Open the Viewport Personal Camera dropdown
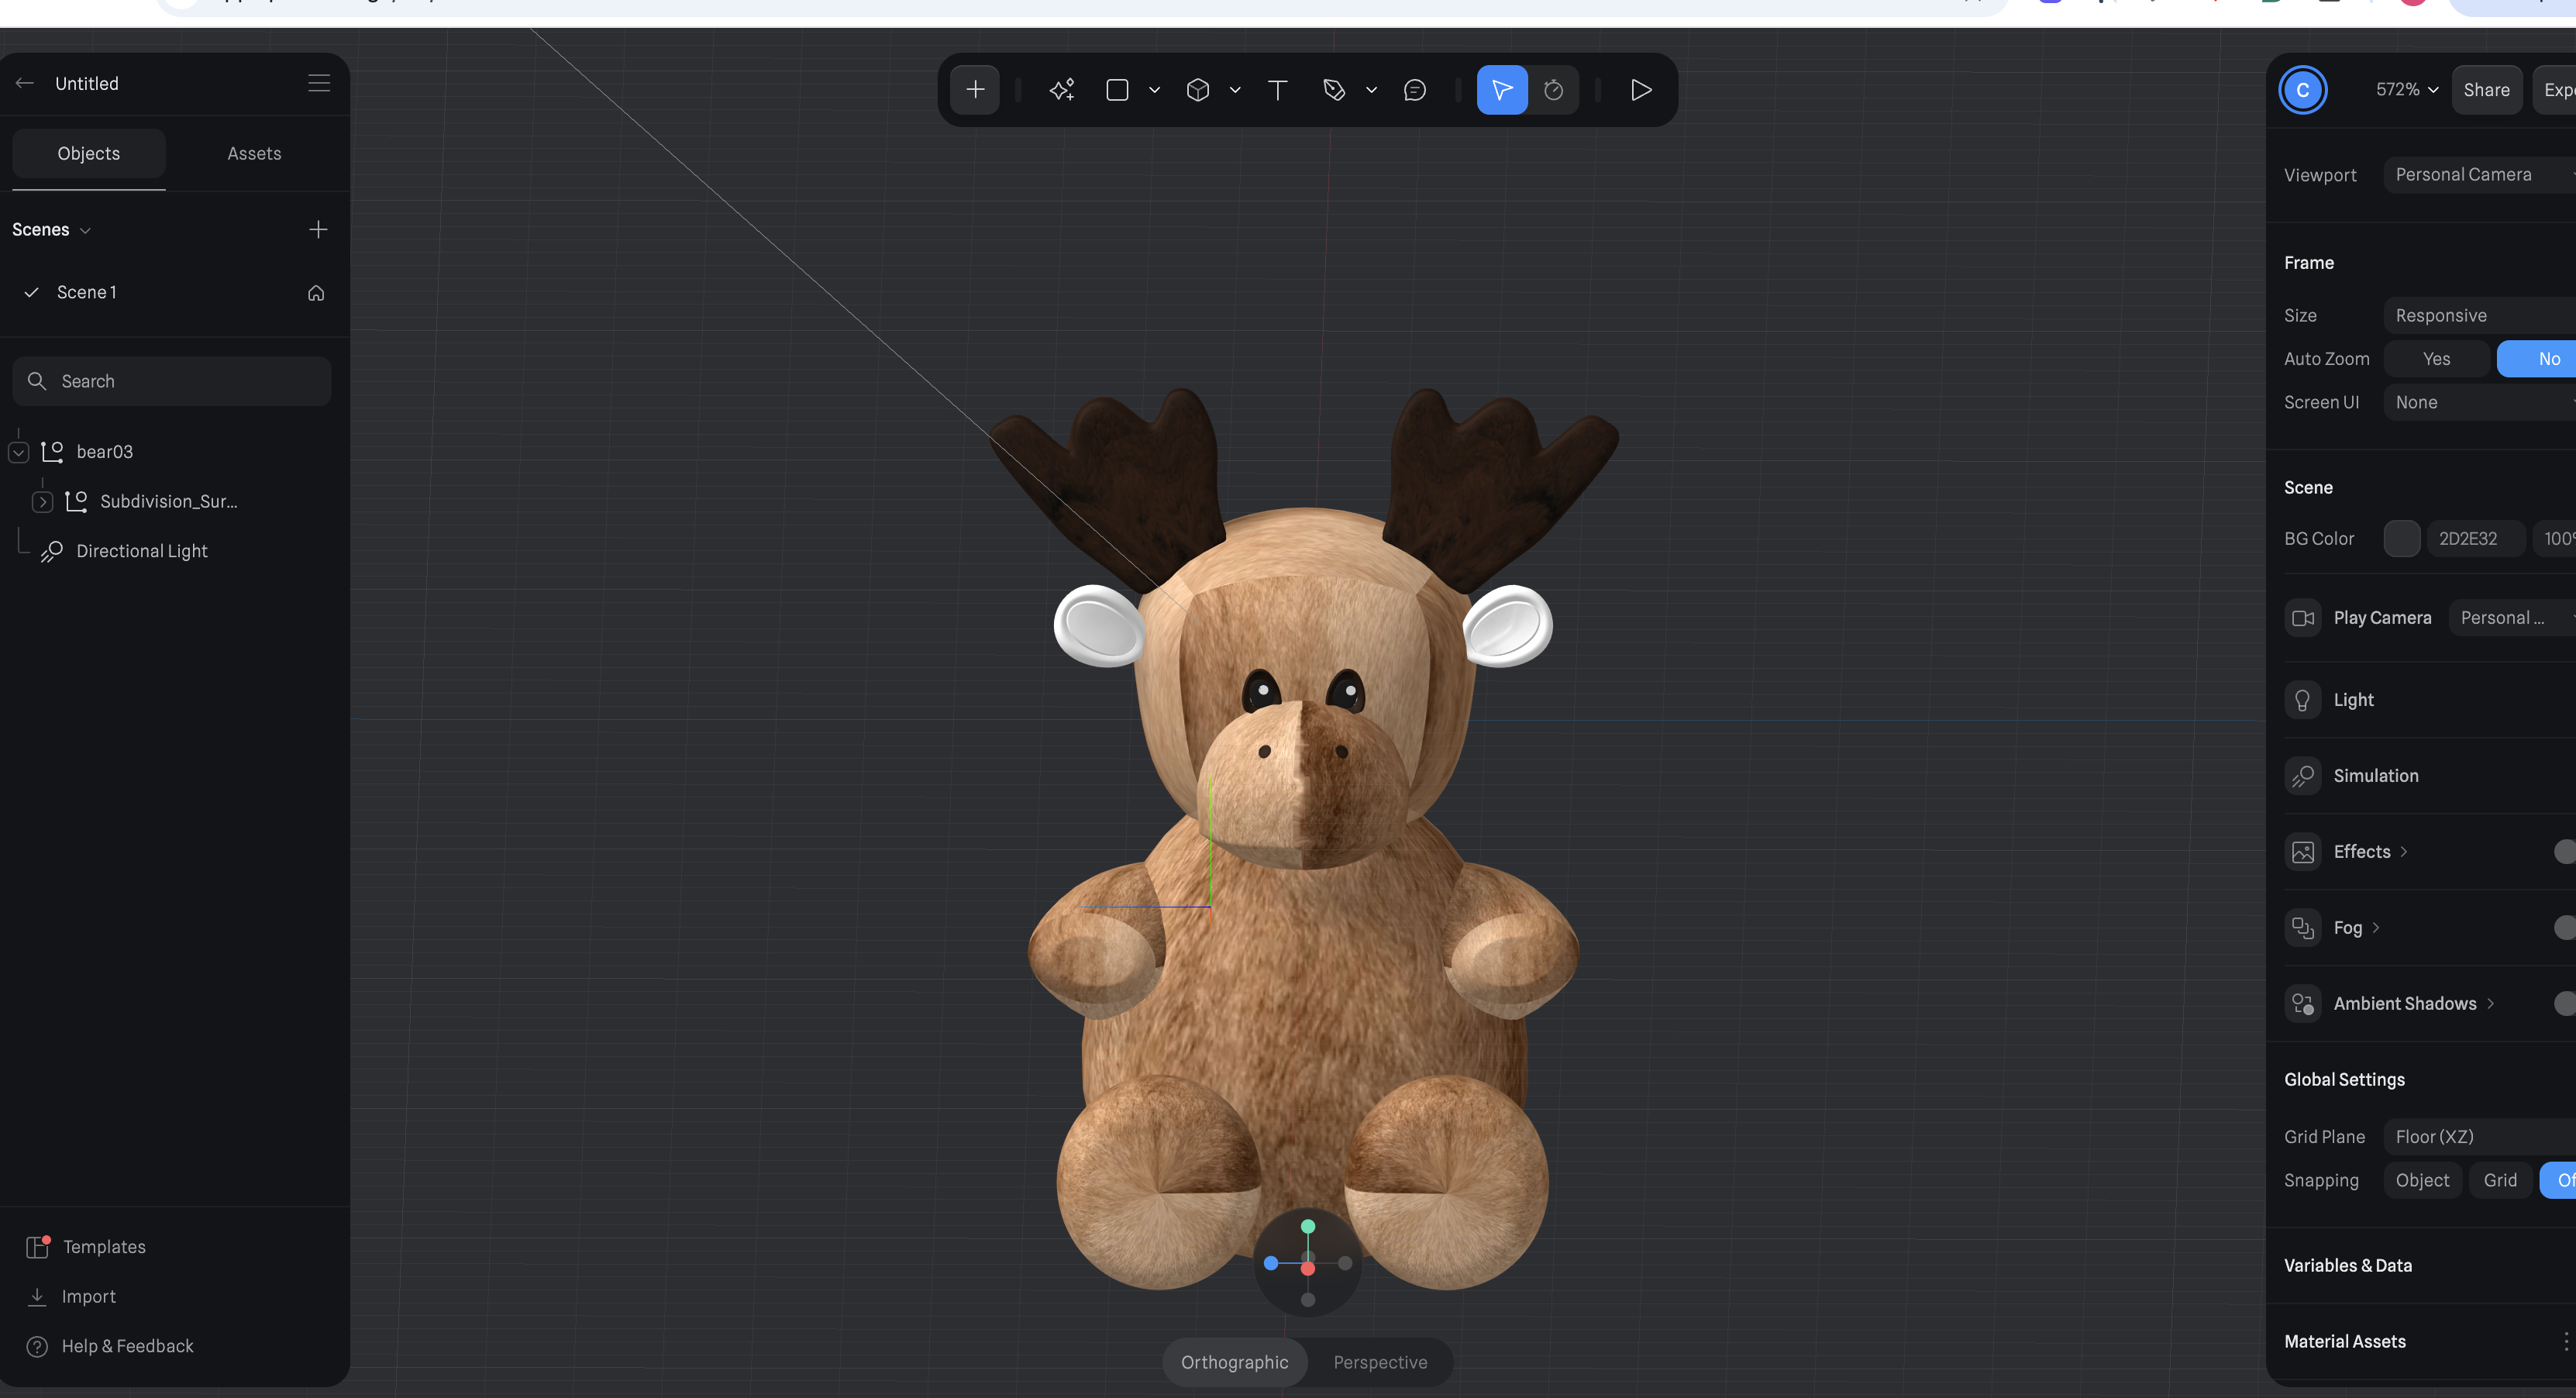Screen dimensions: 2576x1398 [2480, 174]
